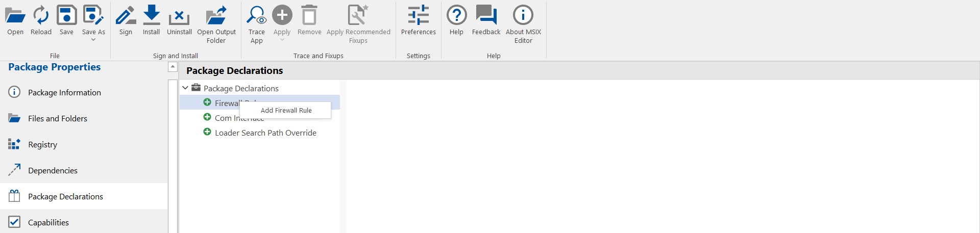
Task: Click the Com Interface add icon
Action: 207,117
